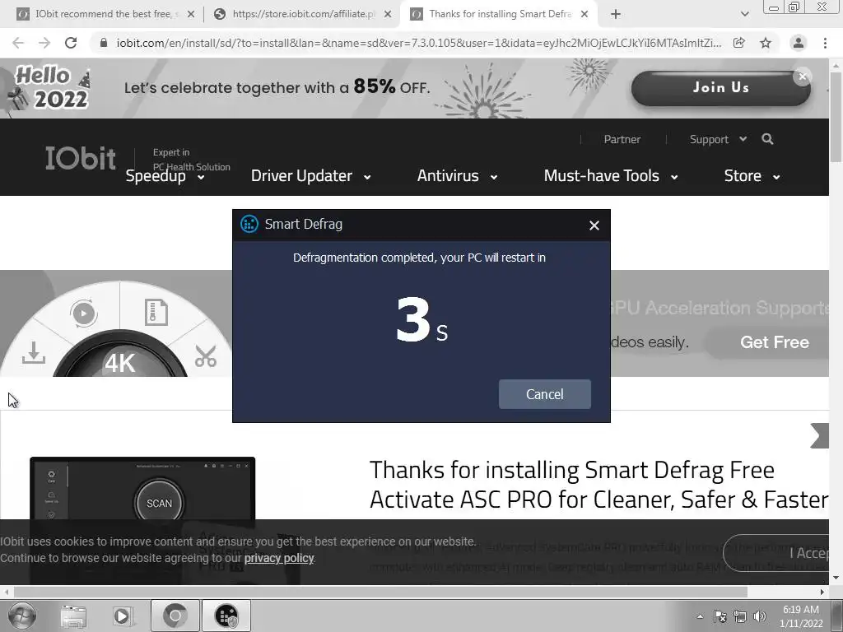Click the IObit logo
The image size is (843, 632).
pyautogui.click(x=81, y=158)
